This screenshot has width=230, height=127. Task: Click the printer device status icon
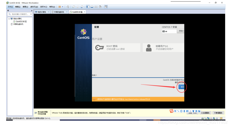point(211,118)
